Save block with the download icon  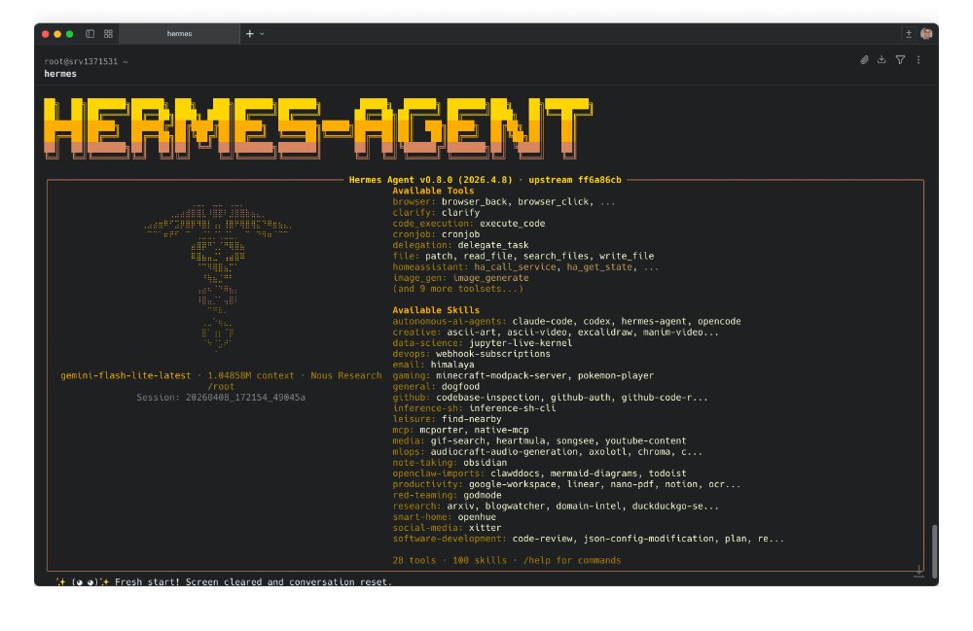(882, 60)
